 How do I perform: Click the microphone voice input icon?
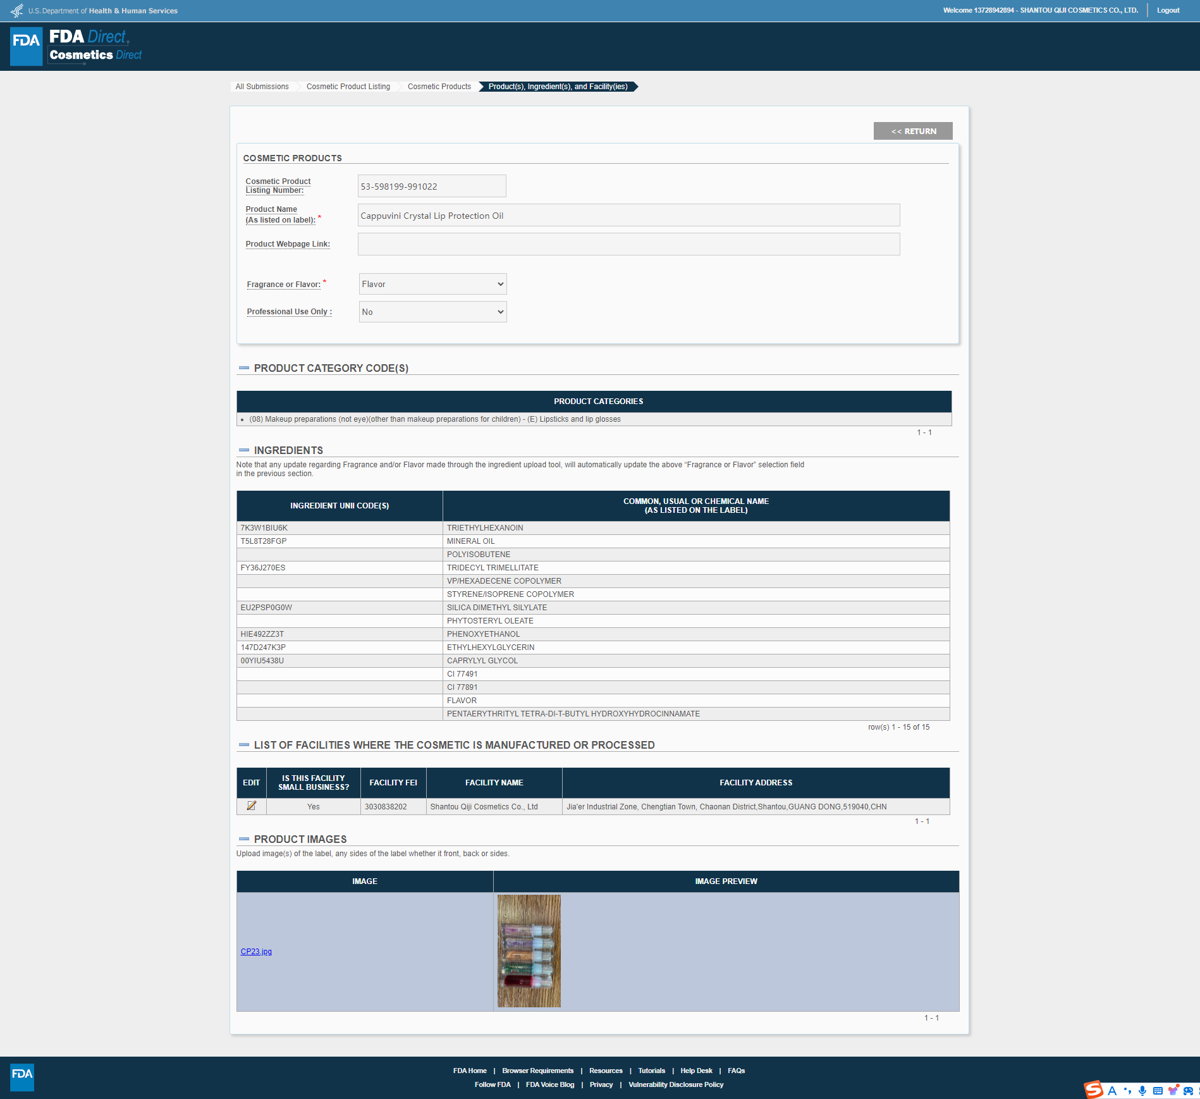coord(1142,1090)
